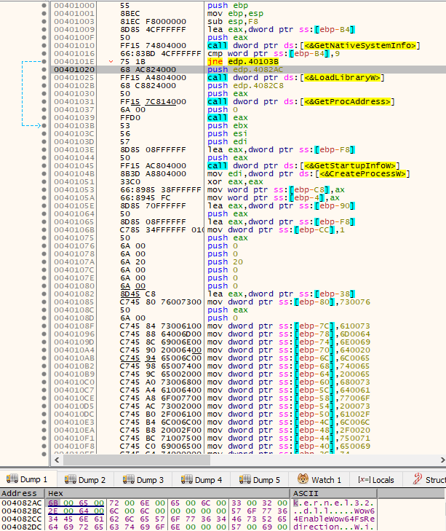This screenshot has height=531, width=446.
Task: Open the Watch 1 tab
Action: click(x=319, y=479)
